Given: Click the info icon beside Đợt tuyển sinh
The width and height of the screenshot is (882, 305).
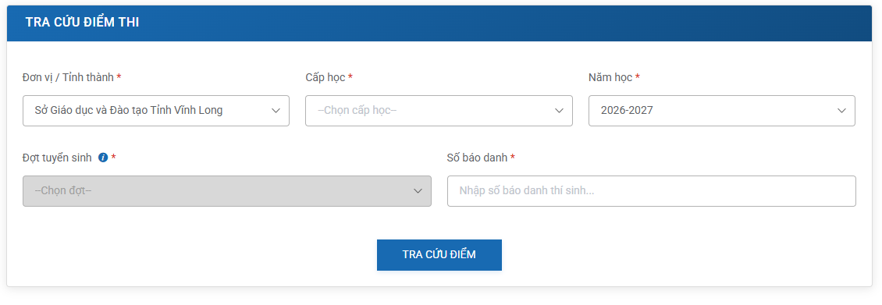Looking at the screenshot, I should [x=103, y=158].
